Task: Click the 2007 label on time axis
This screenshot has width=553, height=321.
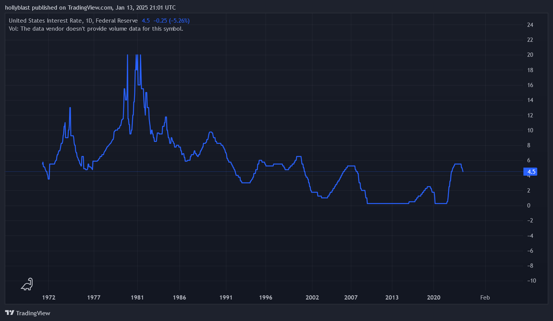Action: [x=351, y=297]
